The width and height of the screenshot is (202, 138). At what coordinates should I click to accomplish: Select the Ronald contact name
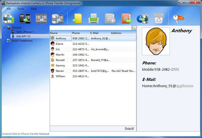pyautogui.click(x=60, y=60)
